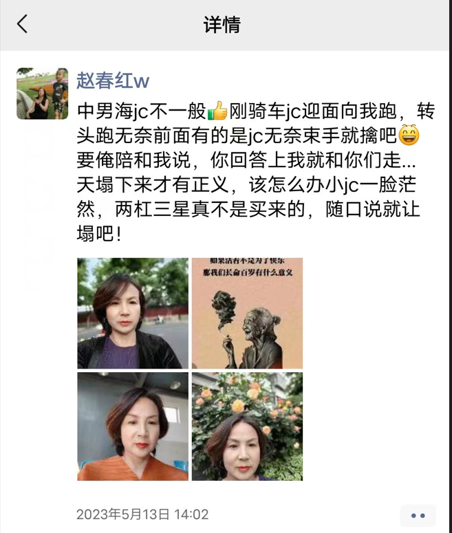This screenshot has width=452, height=533.
Task: Click the timestamp 2023年5月13日 14:02
Action: pos(142,514)
